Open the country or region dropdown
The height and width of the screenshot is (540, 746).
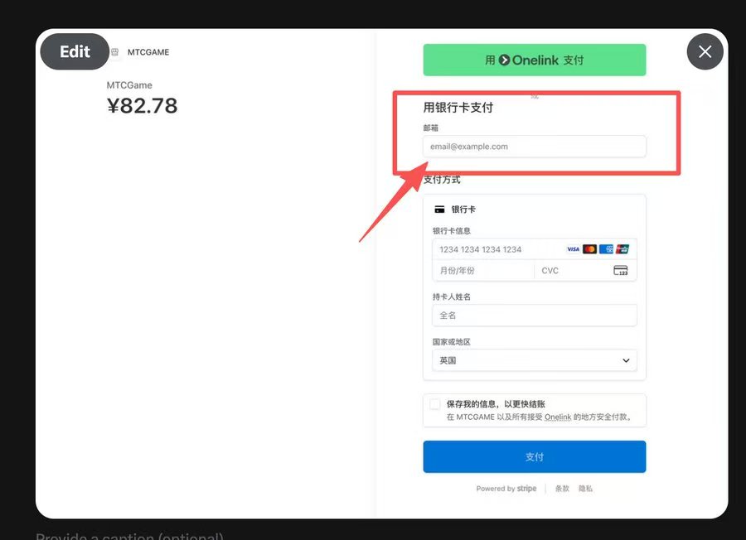535,360
